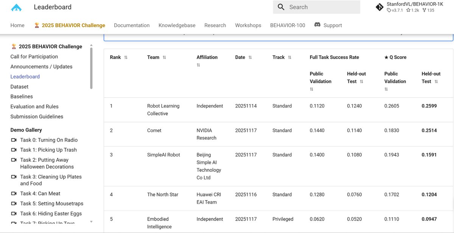Open the StanfordVL/BEHAVIOR-1K git repository icon
The width and height of the screenshot is (454, 233).
pyautogui.click(x=379, y=7)
